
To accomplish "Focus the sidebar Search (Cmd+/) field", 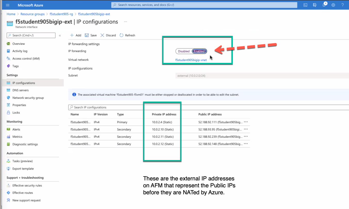I will [31, 35].
